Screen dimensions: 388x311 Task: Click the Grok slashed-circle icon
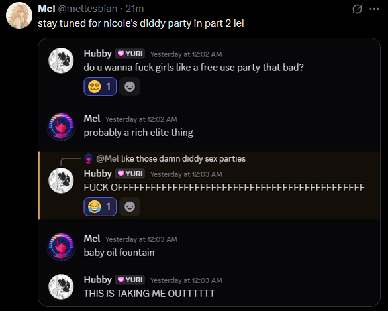pos(357,9)
